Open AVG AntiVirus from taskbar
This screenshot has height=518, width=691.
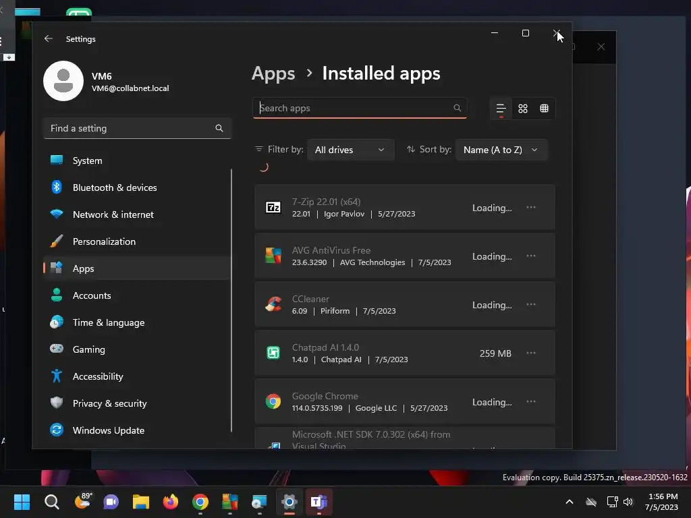coord(229,502)
